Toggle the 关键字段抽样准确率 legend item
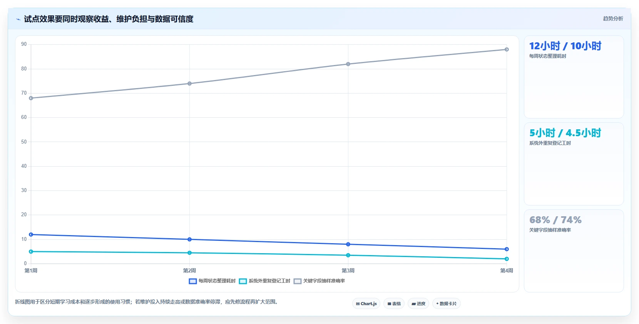This screenshot has height=324, width=639. [x=319, y=281]
